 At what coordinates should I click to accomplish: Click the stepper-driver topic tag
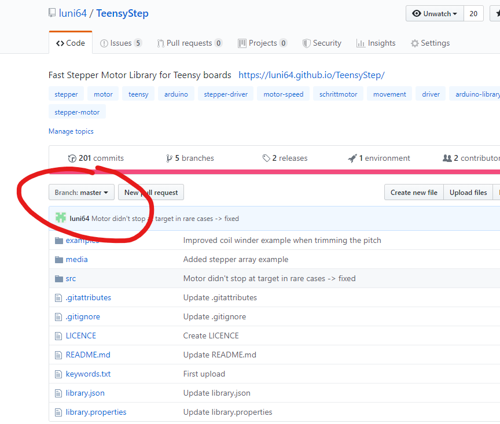point(226,94)
